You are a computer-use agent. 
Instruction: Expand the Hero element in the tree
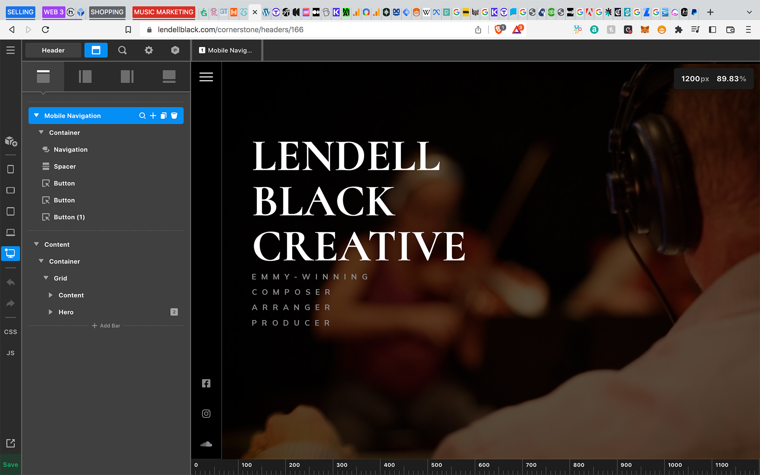click(51, 312)
